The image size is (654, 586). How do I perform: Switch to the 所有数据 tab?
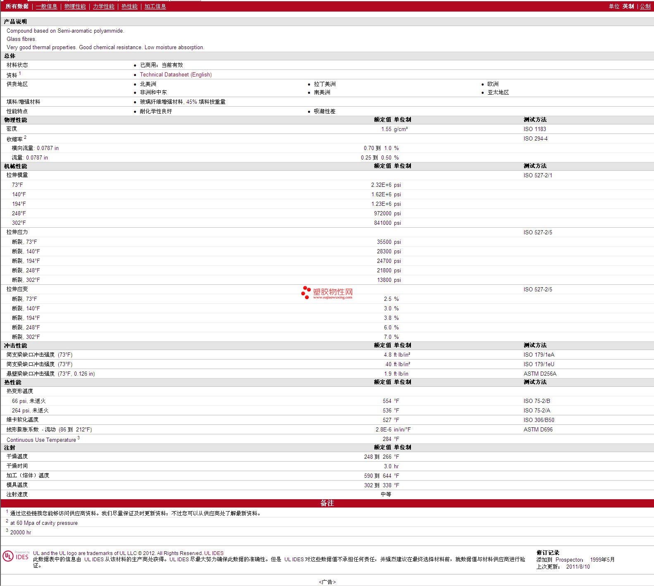(17, 6)
